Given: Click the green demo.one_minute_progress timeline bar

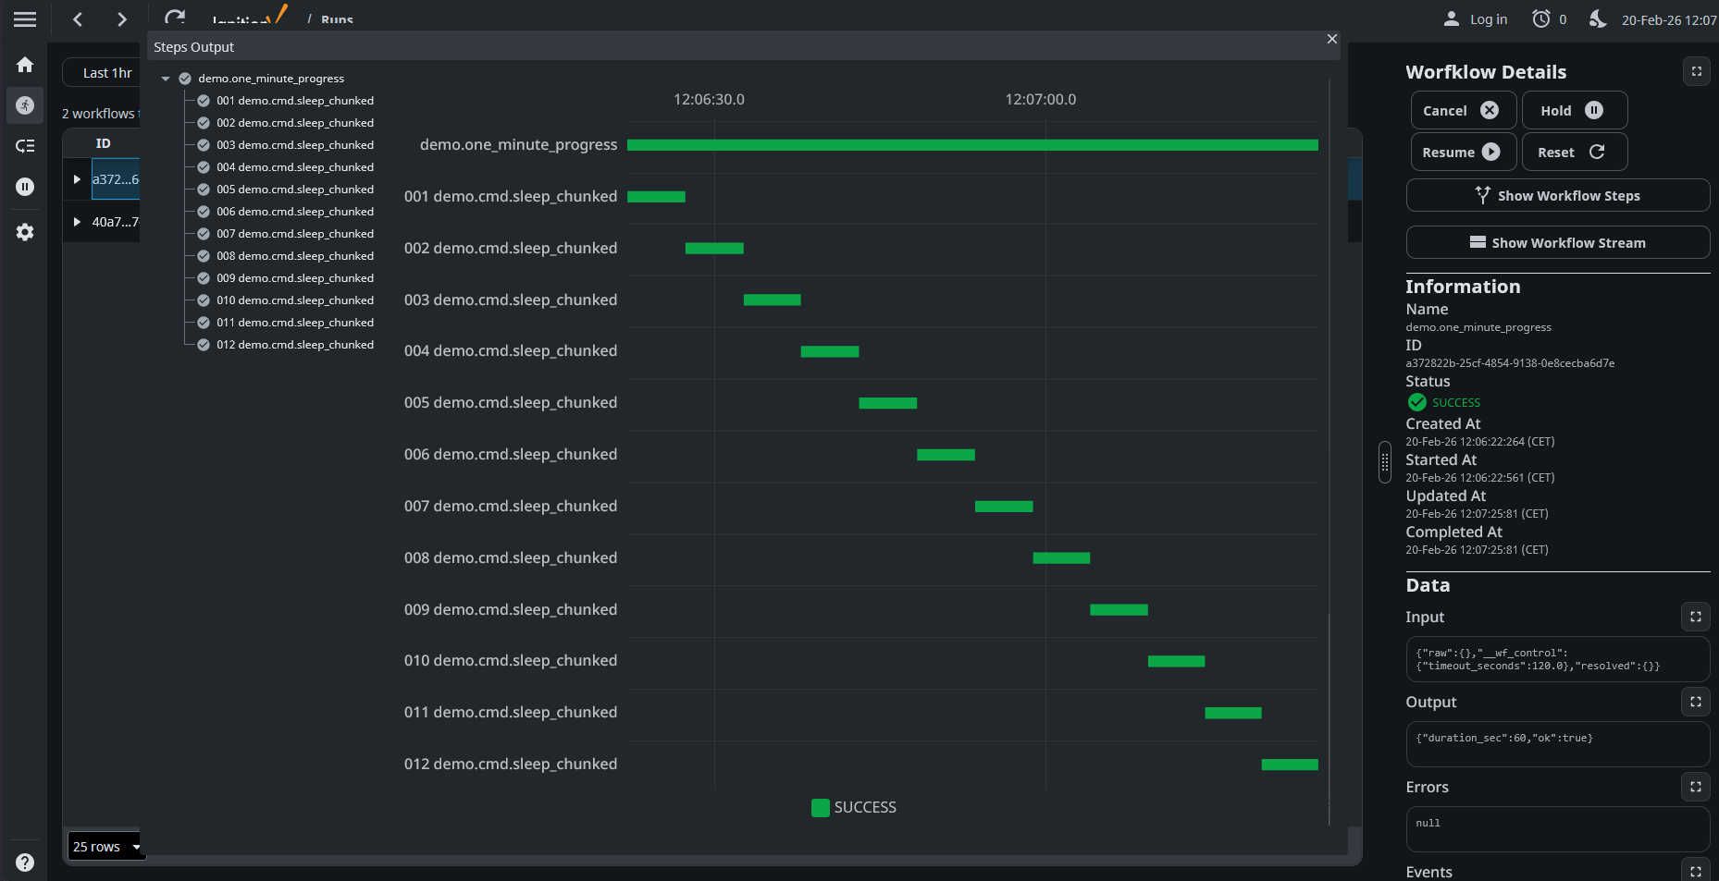Looking at the screenshot, I should point(971,145).
